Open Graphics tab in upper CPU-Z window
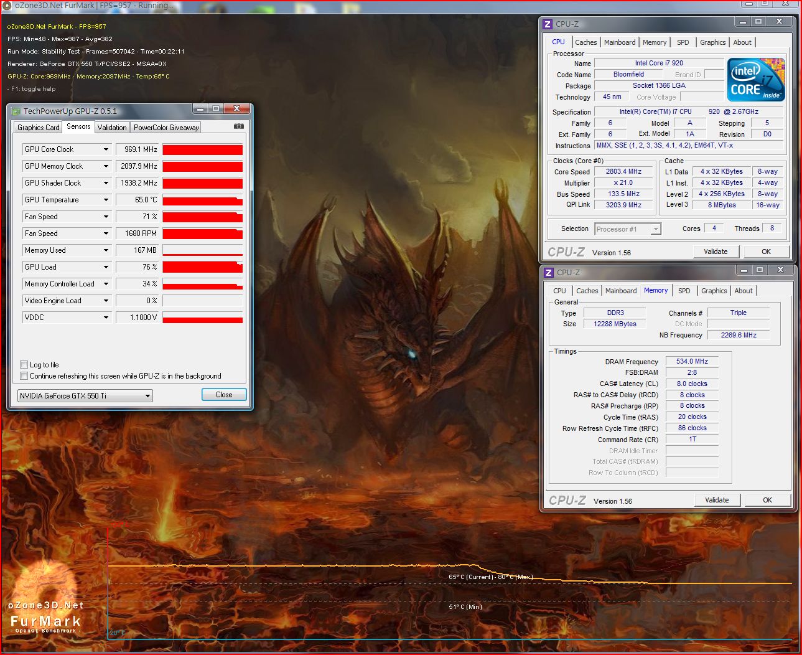Image resolution: width=802 pixels, height=655 pixels. pos(713,42)
